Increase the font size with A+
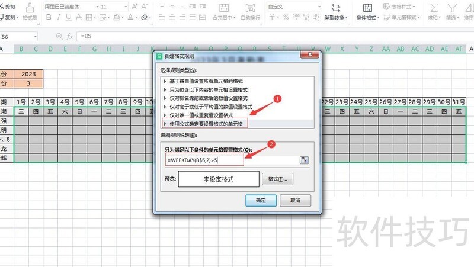The height and width of the screenshot is (267, 474). 134,7
